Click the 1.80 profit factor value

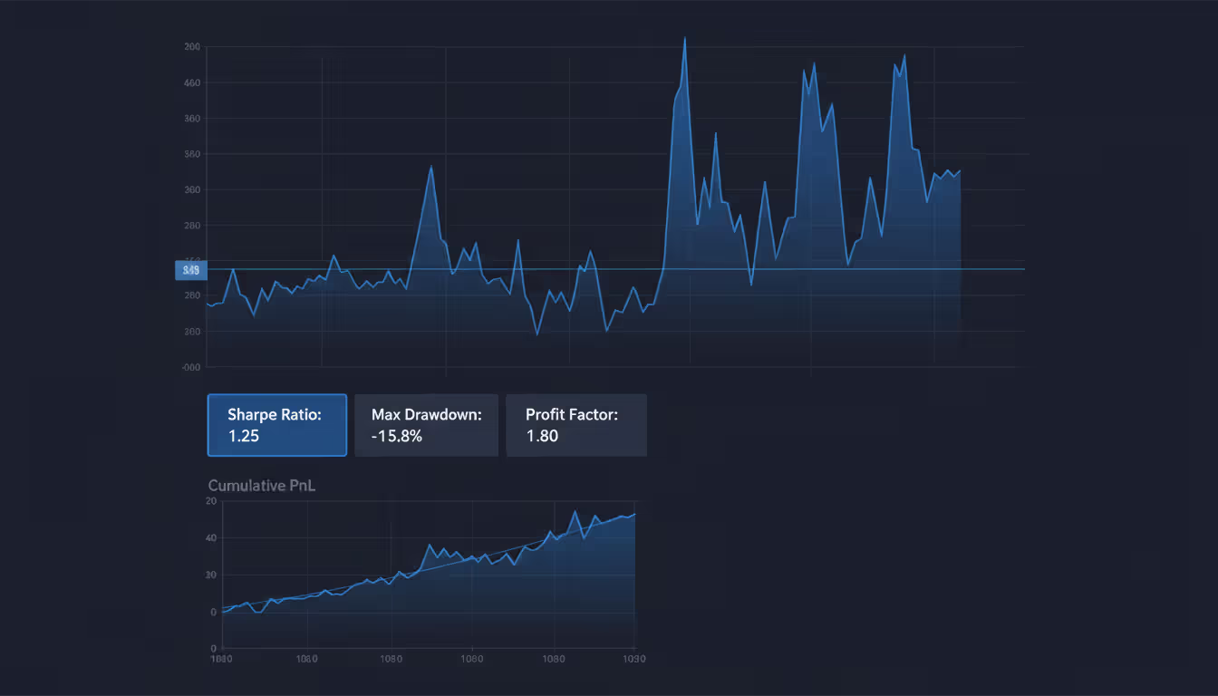[542, 436]
